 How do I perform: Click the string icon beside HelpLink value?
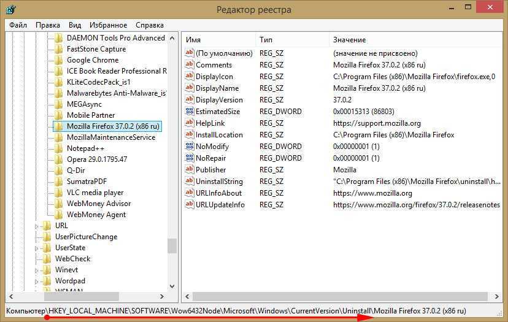(190, 123)
